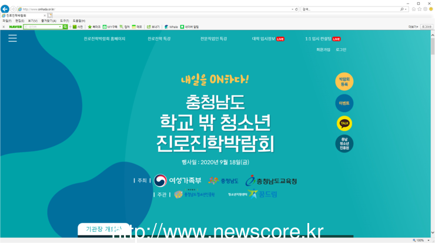Expand the address bar dropdown arrow
Image resolution: width=435 pixels, height=243 pixels.
pyautogui.click(x=292, y=9)
